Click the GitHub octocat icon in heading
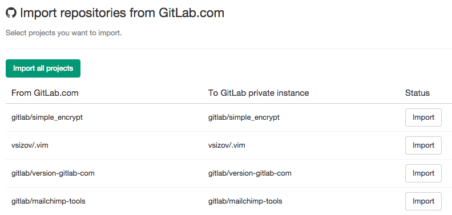 coord(11,13)
